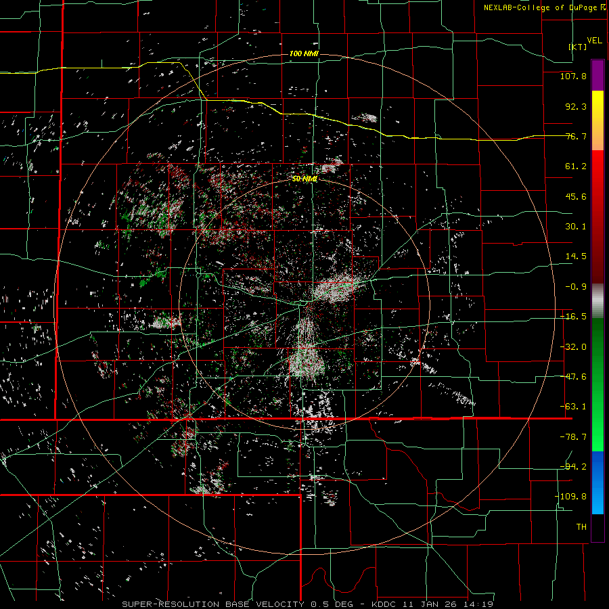Viewport: 609px width, 609px height.
Task: Select the -0.9 legend value
Action: click(576, 287)
